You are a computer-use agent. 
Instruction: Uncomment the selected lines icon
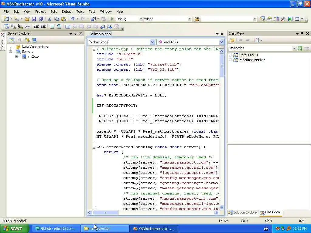[x=59, y=27]
